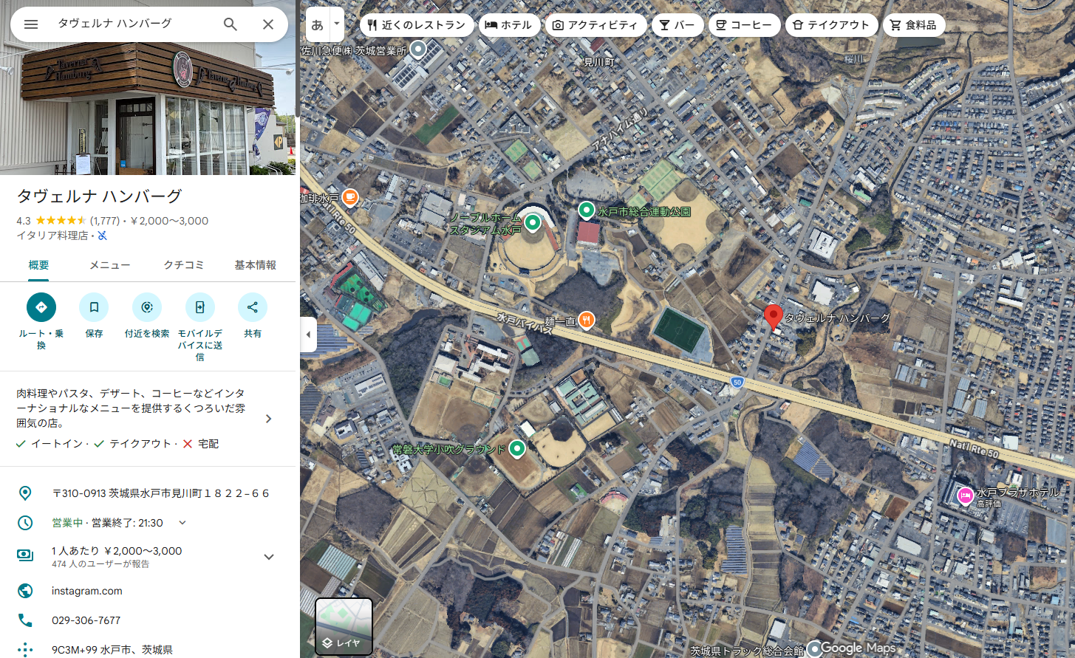Click the 珈琲水戸 coffee marker
Screen dimensions: 1075x658
point(349,197)
